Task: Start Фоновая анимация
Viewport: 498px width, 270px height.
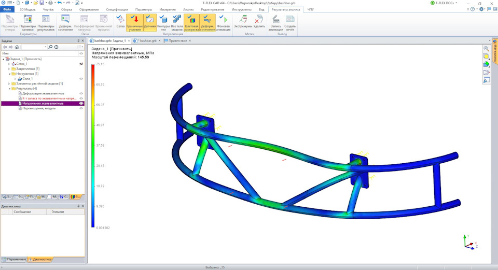Action: (223, 23)
